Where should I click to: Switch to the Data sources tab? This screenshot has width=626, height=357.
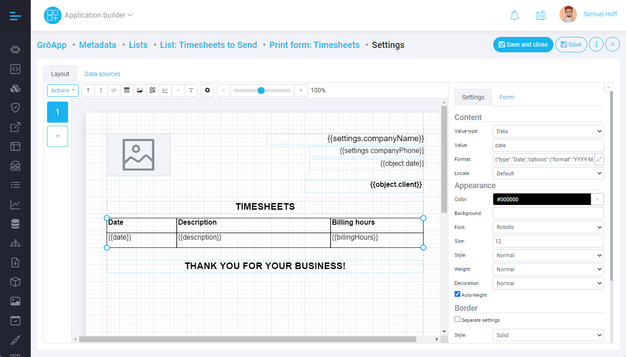(x=102, y=74)
